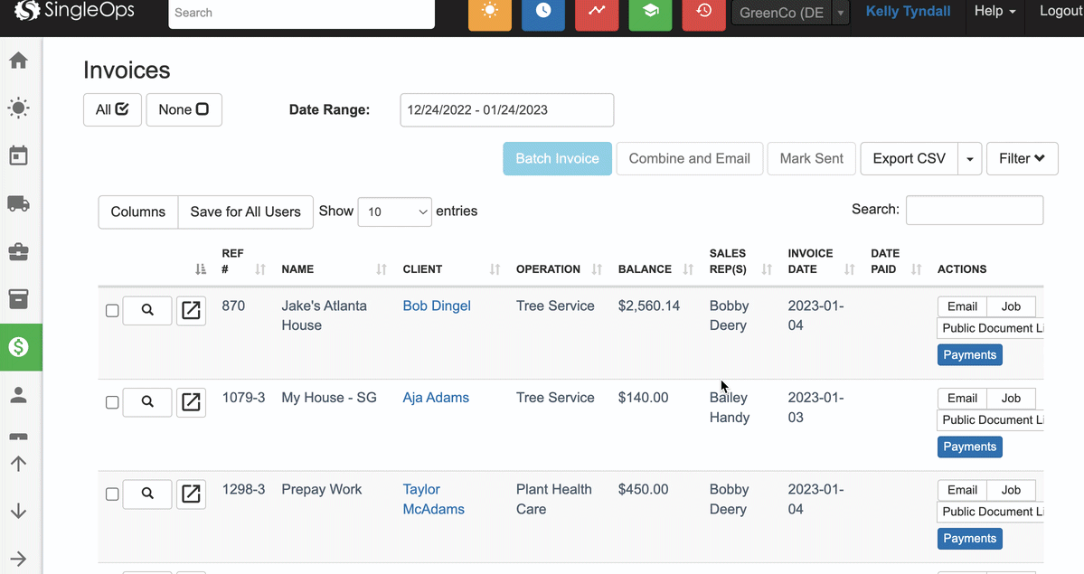Open the truck icon in sidebar

[18, 203]
